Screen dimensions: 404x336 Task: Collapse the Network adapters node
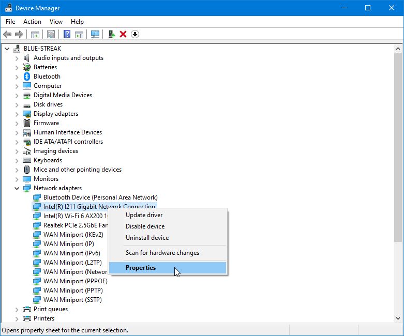[17, 188]
